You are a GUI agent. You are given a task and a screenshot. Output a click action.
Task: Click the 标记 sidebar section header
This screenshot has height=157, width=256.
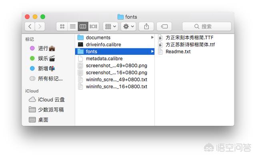pyautogui.click(x=30, y=39)
